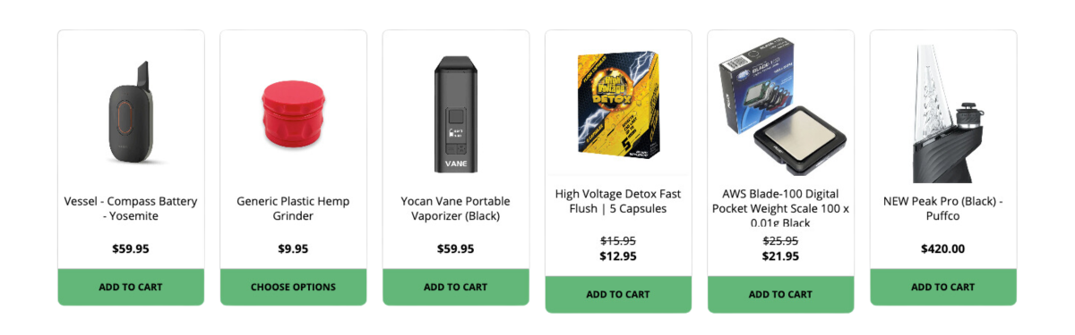1075x335 pixels.
Task: Choose options for Generic Plastic Hemp Grinder
Action: pyautogui.click(x=293, y=288)
